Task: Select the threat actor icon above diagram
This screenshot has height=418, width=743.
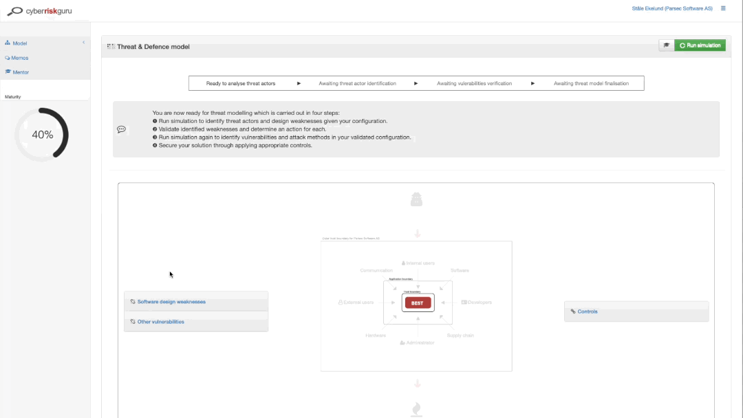Action: coord(416,200)
